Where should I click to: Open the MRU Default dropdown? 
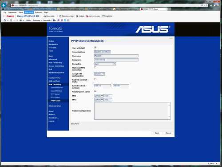click(99, 100)
